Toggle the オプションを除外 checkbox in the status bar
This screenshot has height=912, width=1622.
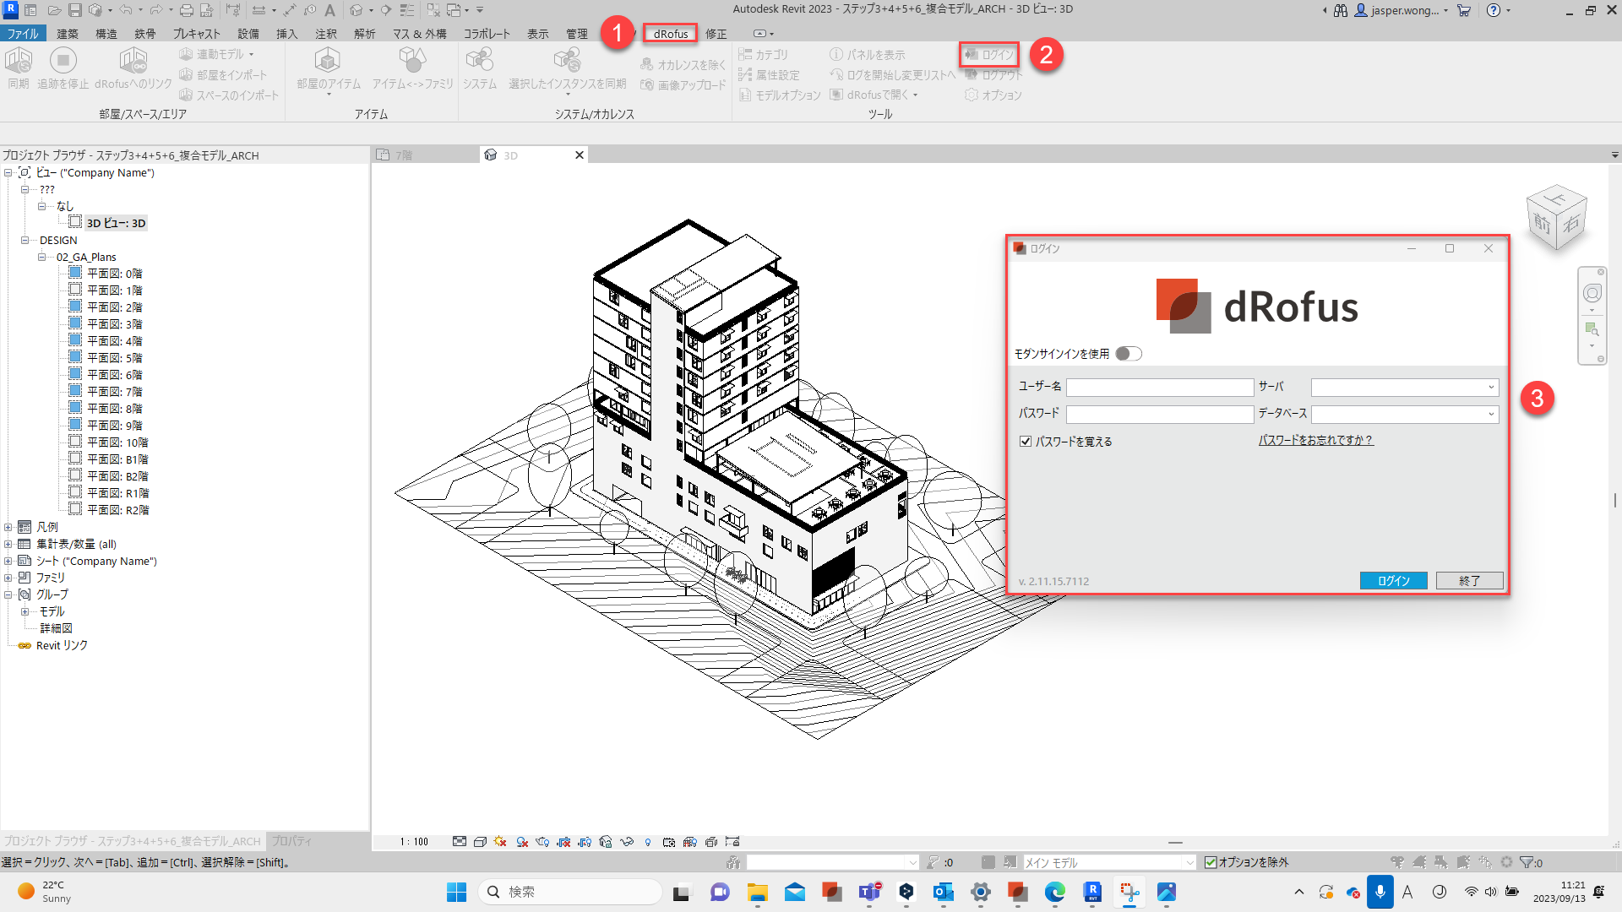(1211, 862)
